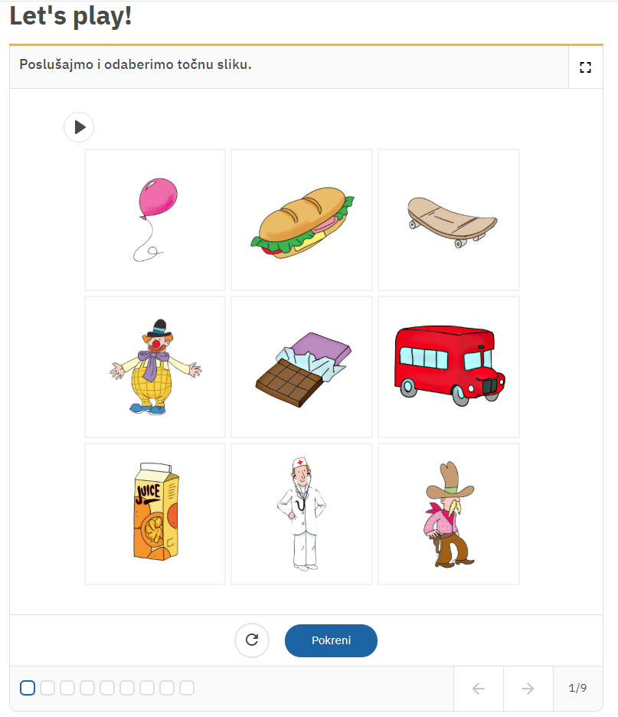The height and width of the screenshot is (717, 618).
Task: Open fullscreen mode icon
Action: (x=585, y=67)
